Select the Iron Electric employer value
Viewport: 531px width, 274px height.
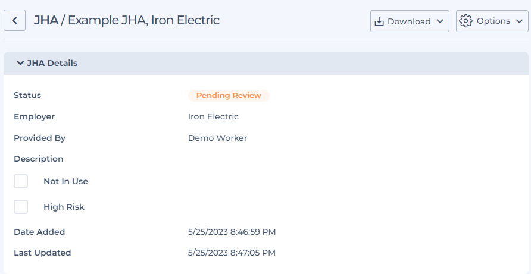tap(213, 116)
